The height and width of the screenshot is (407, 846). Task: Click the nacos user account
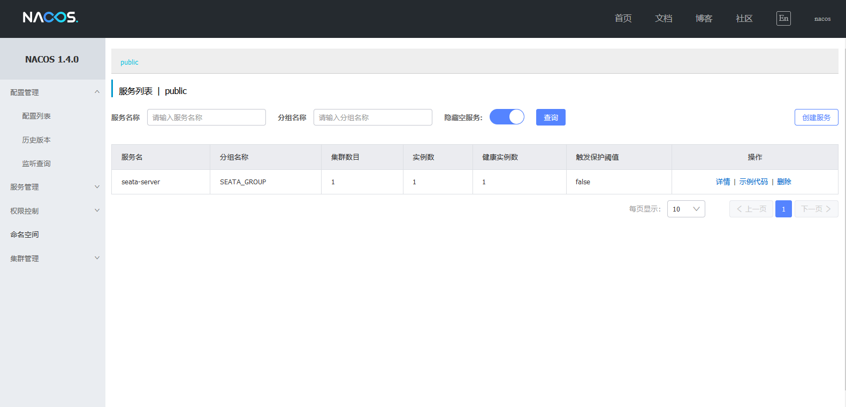[822, 19]
